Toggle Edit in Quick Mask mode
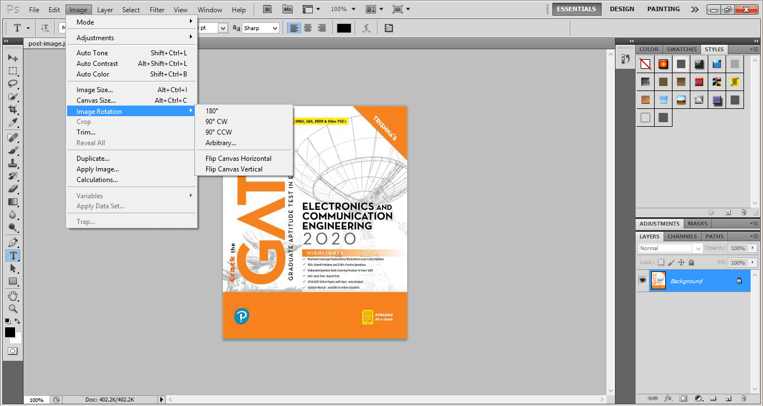The height and width of the screenshot is (406, 763). 12,351
